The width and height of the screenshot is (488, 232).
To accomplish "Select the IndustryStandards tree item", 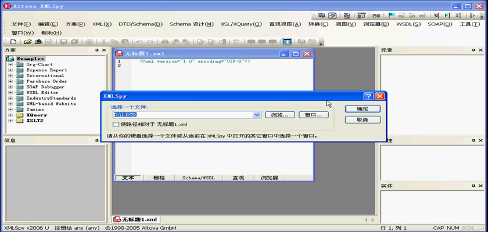I will click(x=51, y=98).
